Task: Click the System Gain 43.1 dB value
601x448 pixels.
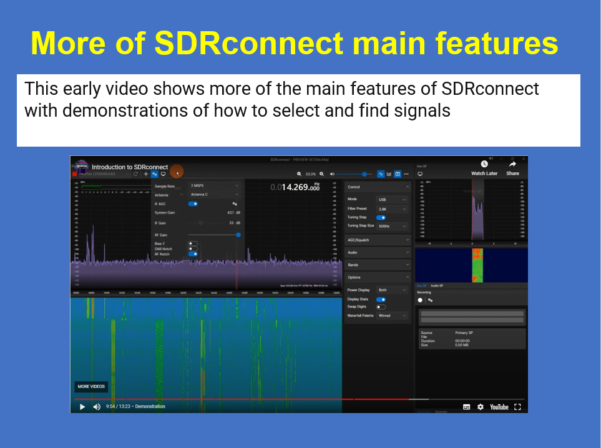Action: pyautogui.click(x=233, y=213)
